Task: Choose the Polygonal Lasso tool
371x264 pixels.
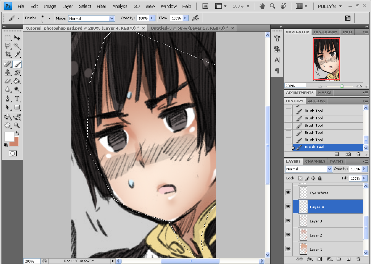Action: click(8, 46)
